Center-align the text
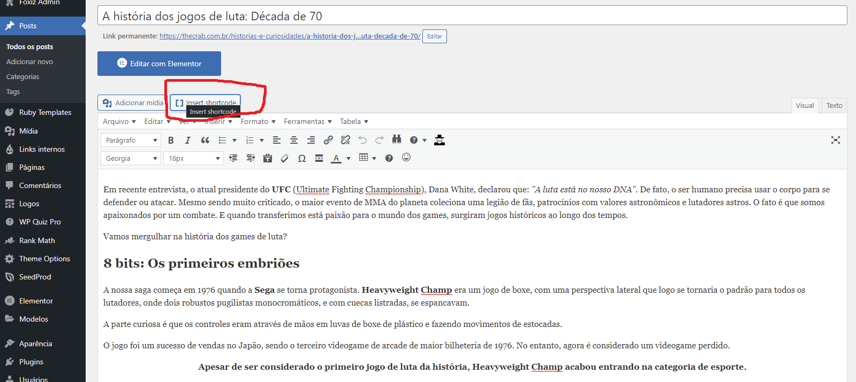Image resolution: width=856 pixels, height=382 pixels. point(294,141)
